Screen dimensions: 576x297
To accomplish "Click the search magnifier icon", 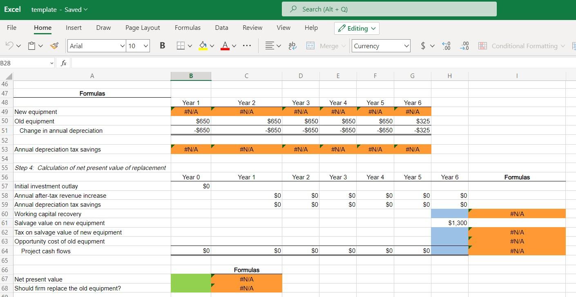I will (x=293, y=9).
